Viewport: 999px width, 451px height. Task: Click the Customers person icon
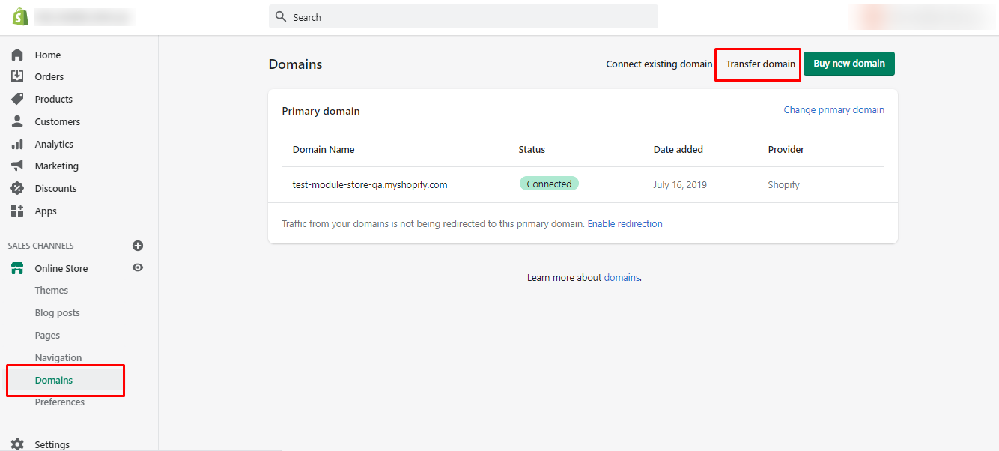click(x=17, y=121)
